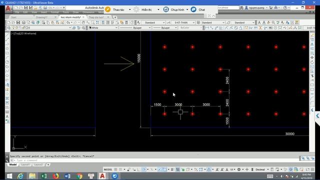Click the add layout plus button
This screenshot has height=180, width=320.
(48, 164)
